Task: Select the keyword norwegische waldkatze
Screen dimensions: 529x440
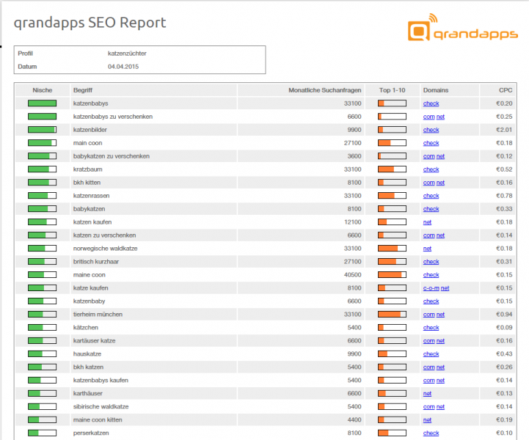Action: [105, 249]
